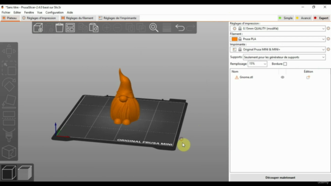
Task: Select the Move tool in left toolbar
Action: pyautogui.click(x=9, y=51)
